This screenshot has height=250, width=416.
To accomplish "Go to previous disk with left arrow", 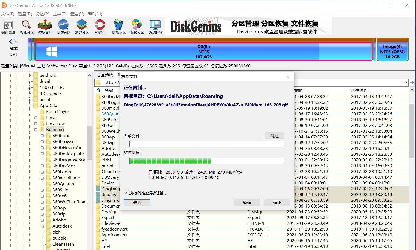I will click(11, 42).
